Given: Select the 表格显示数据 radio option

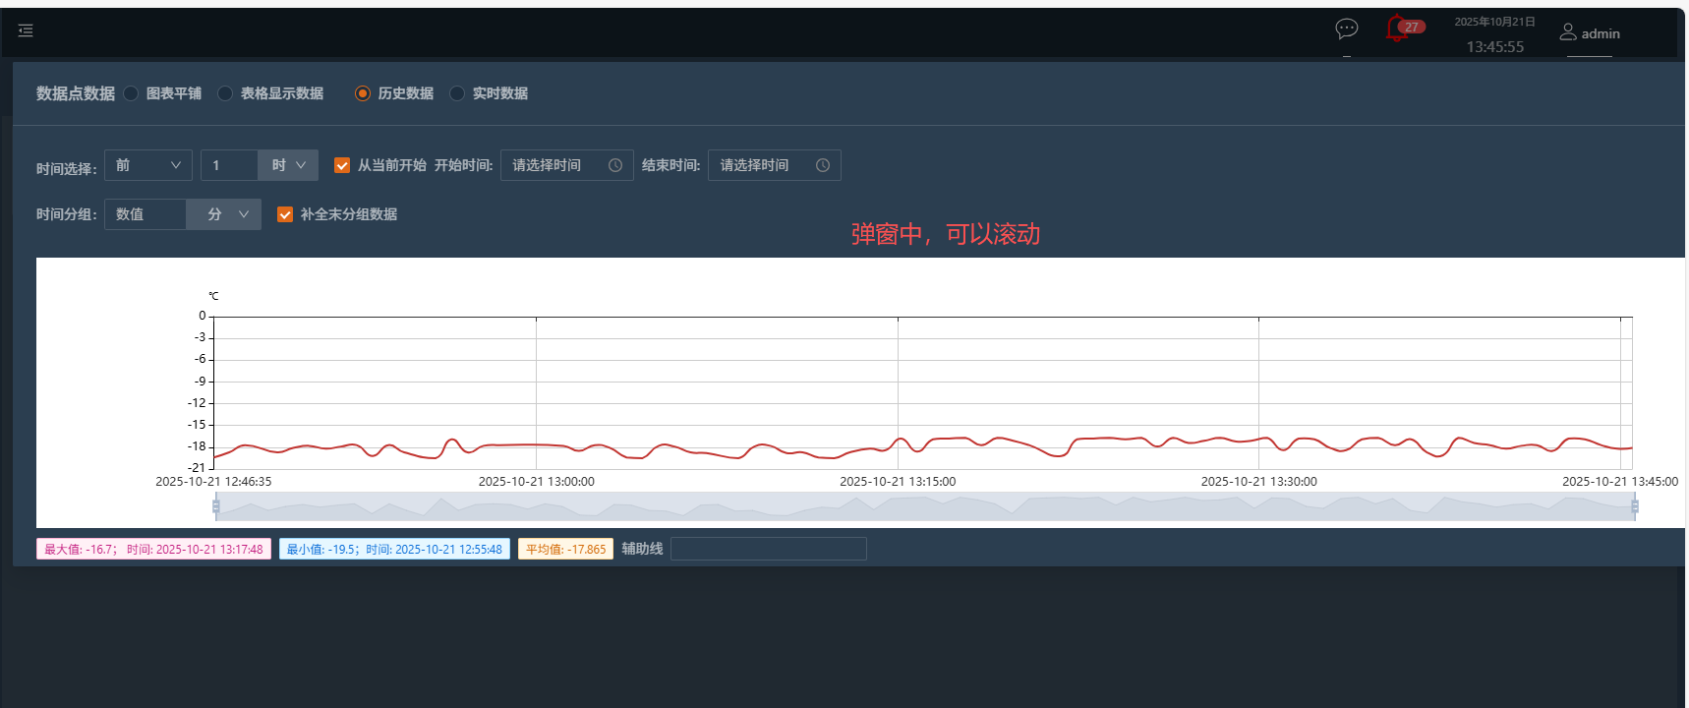Looking at the screenshot, I should coord(225,93).
